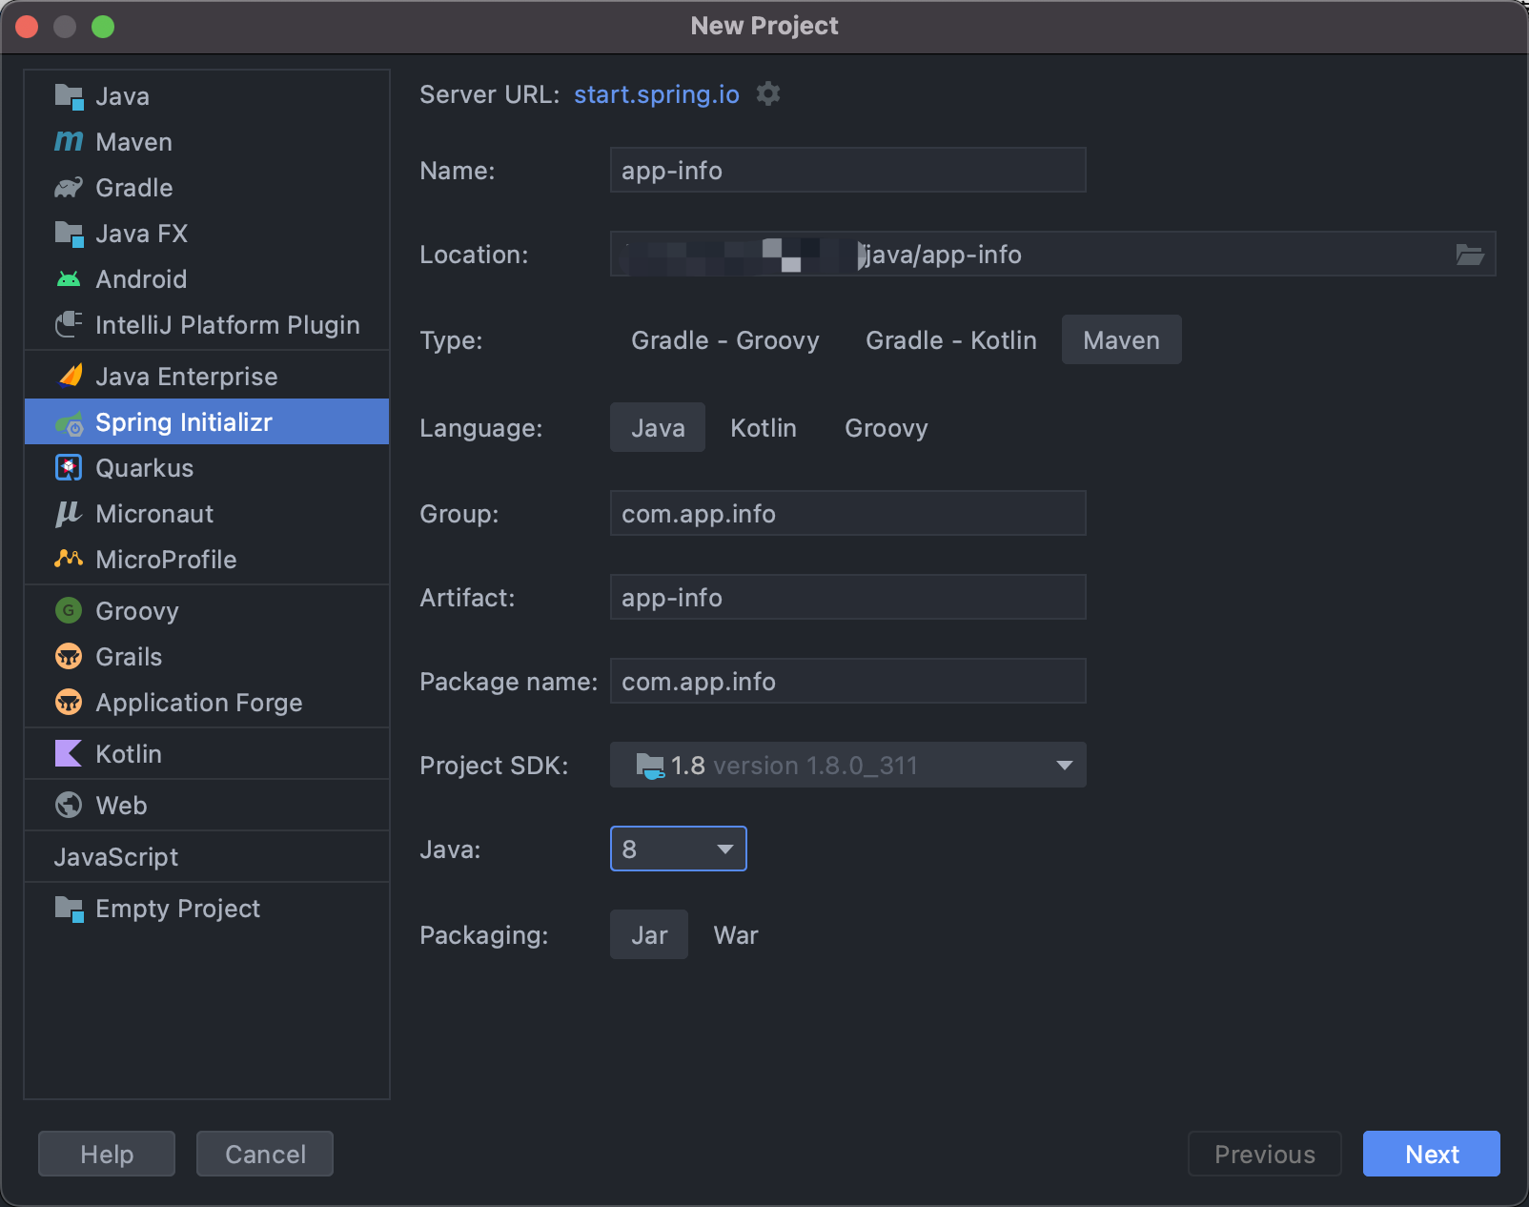1529x1207 pixels.
Task: Select MicroProfile label in list
Action: 166,560
